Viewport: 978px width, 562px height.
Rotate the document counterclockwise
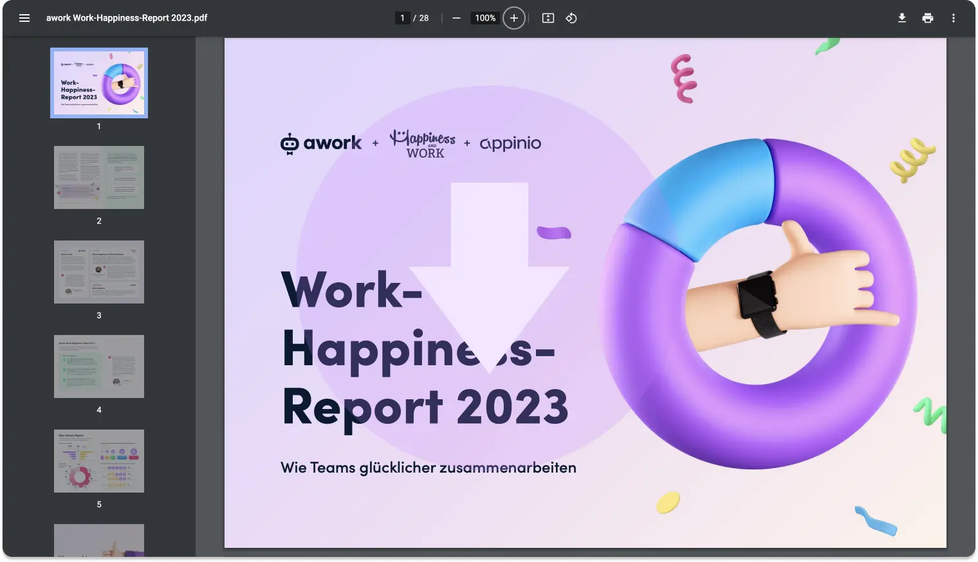tap(571, 18)
